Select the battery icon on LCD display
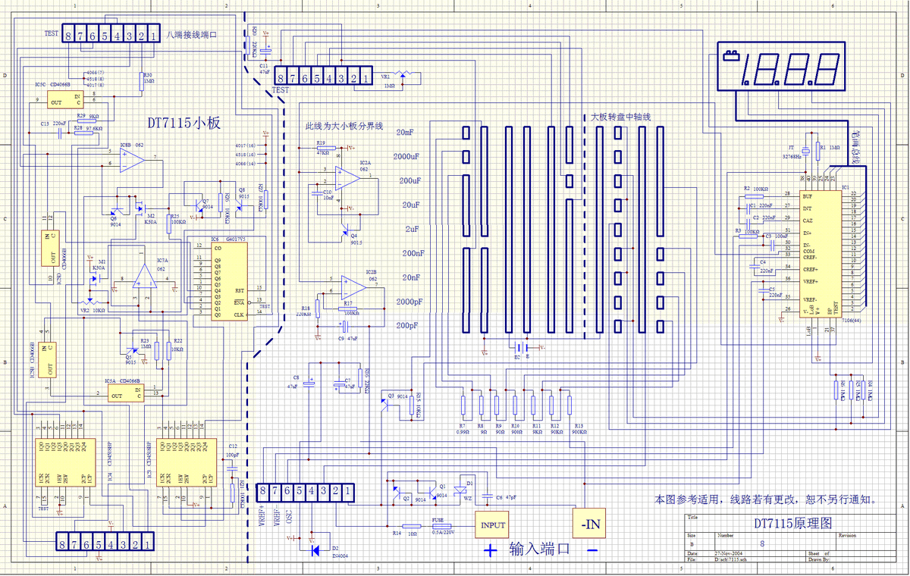910x576 pixels. [732, 56]
